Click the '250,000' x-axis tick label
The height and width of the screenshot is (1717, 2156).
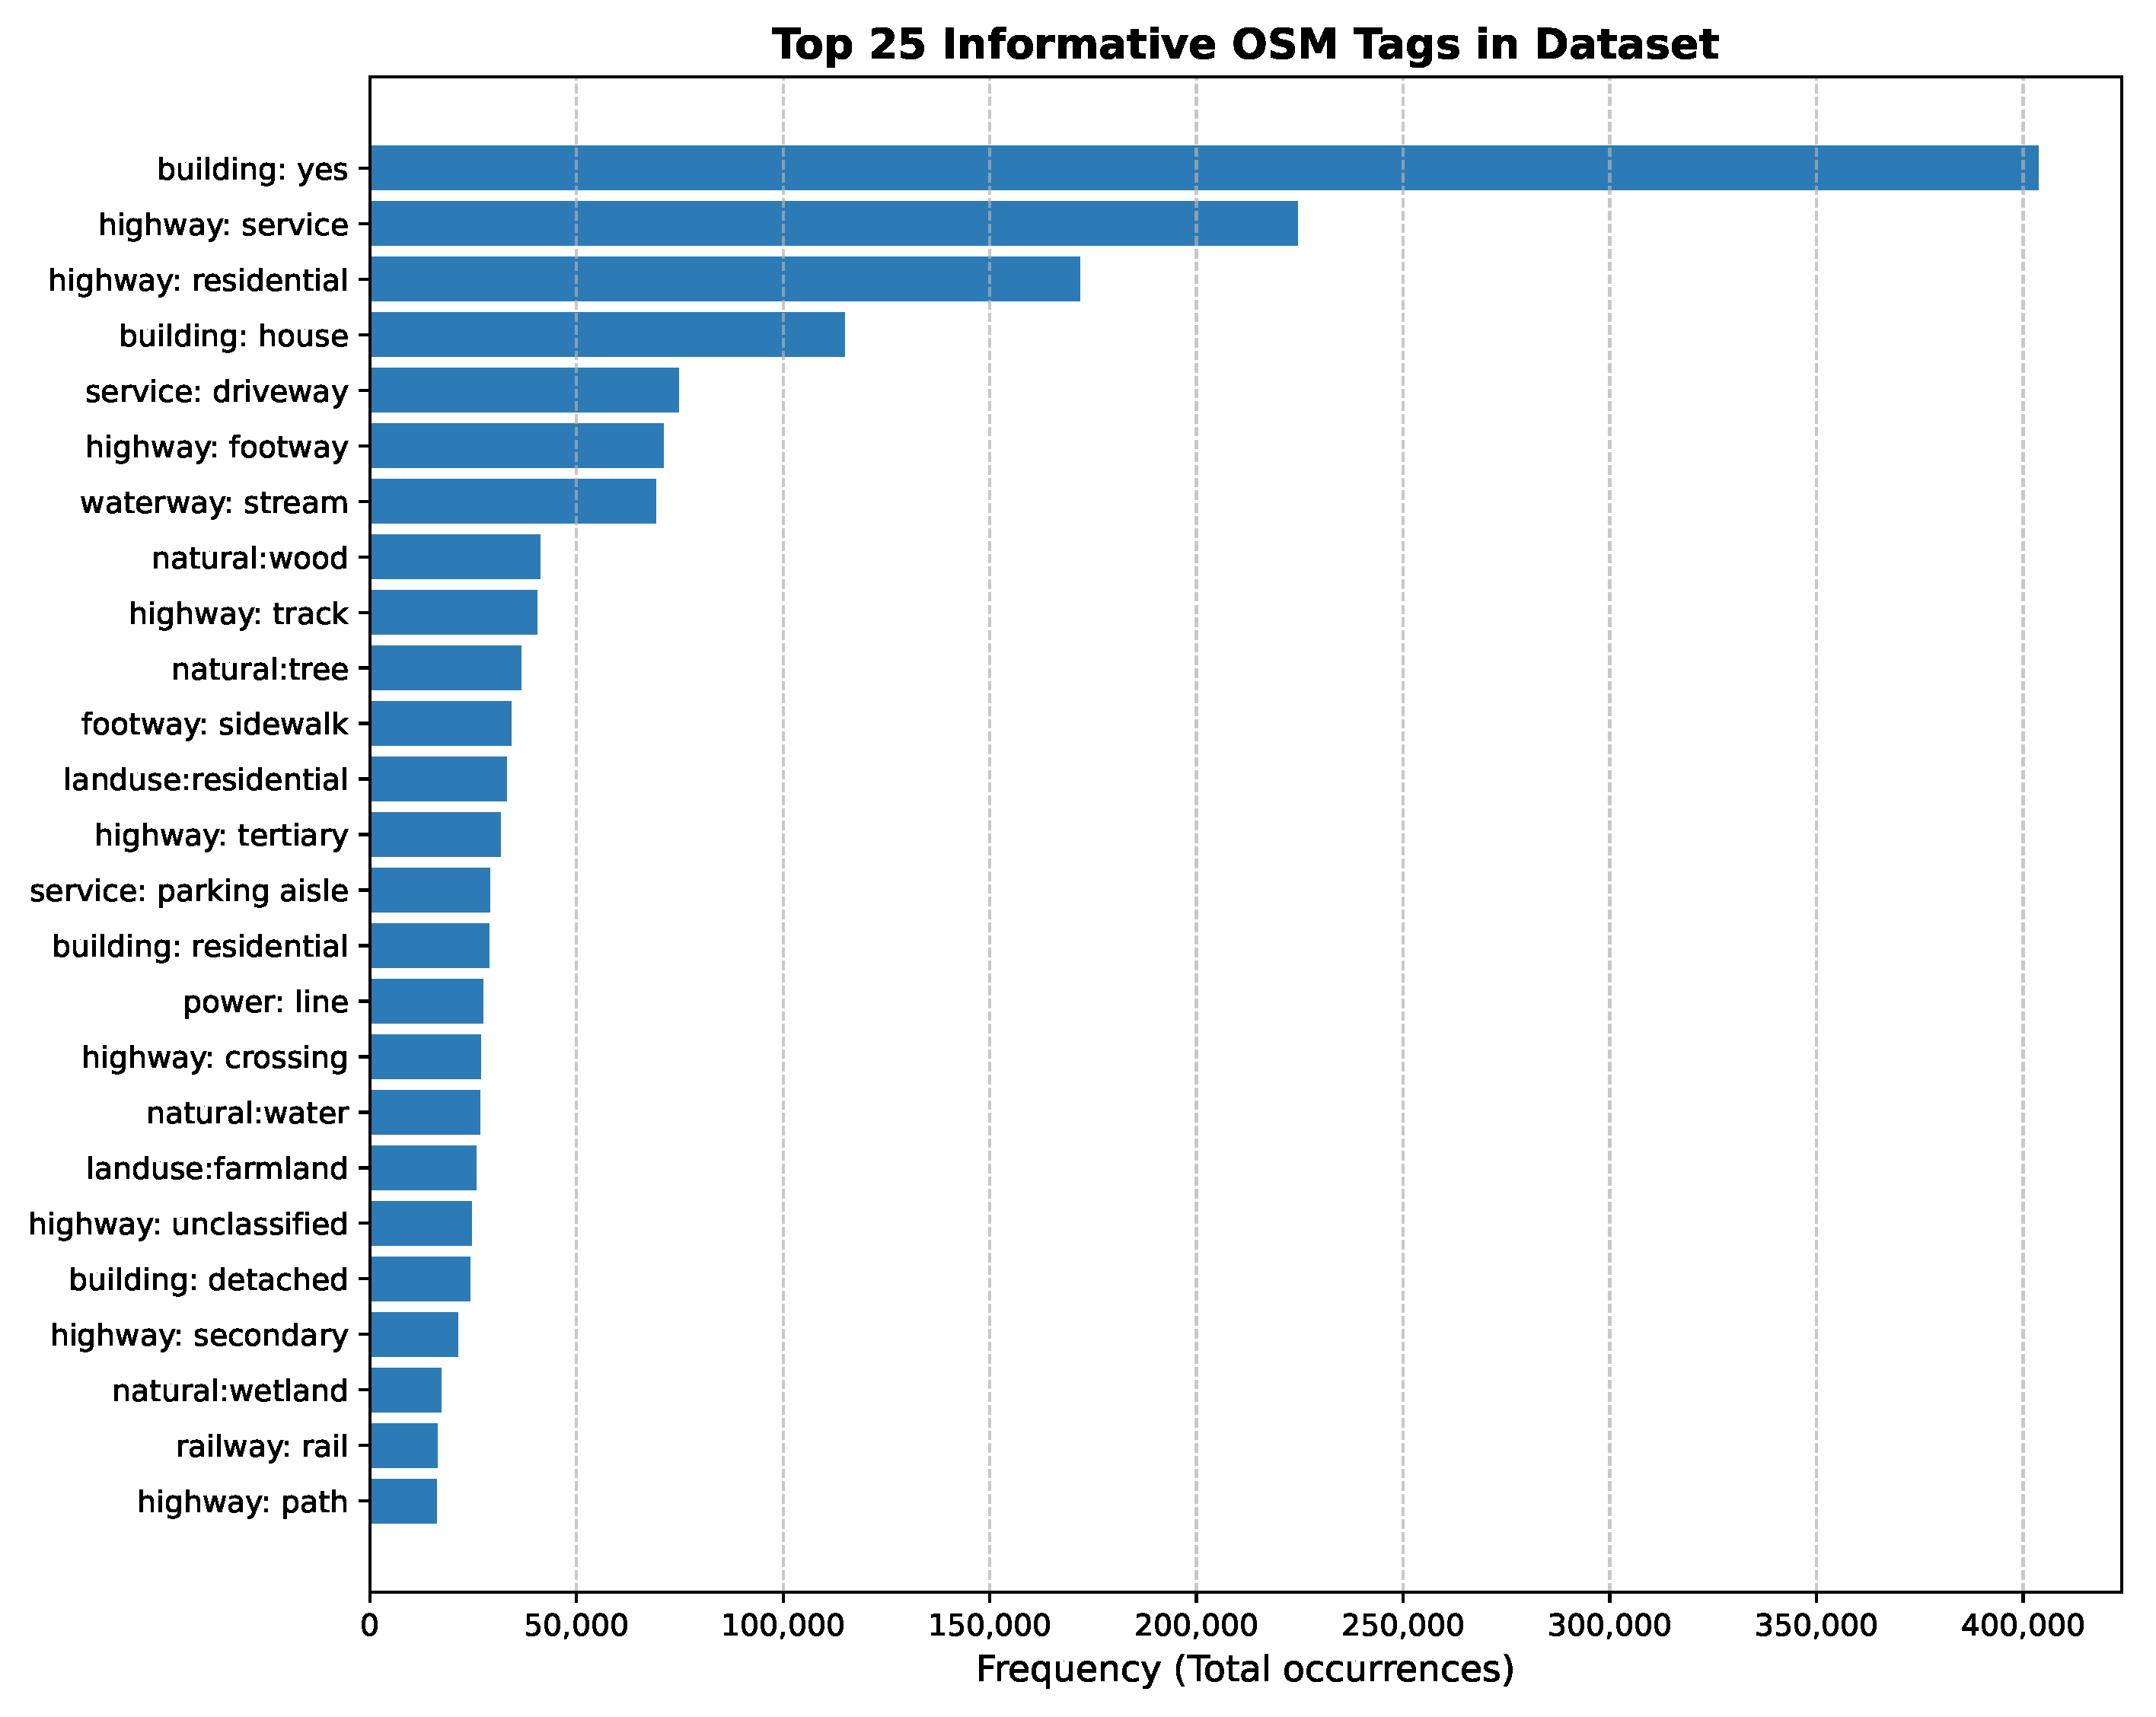click(1403, 1626)
